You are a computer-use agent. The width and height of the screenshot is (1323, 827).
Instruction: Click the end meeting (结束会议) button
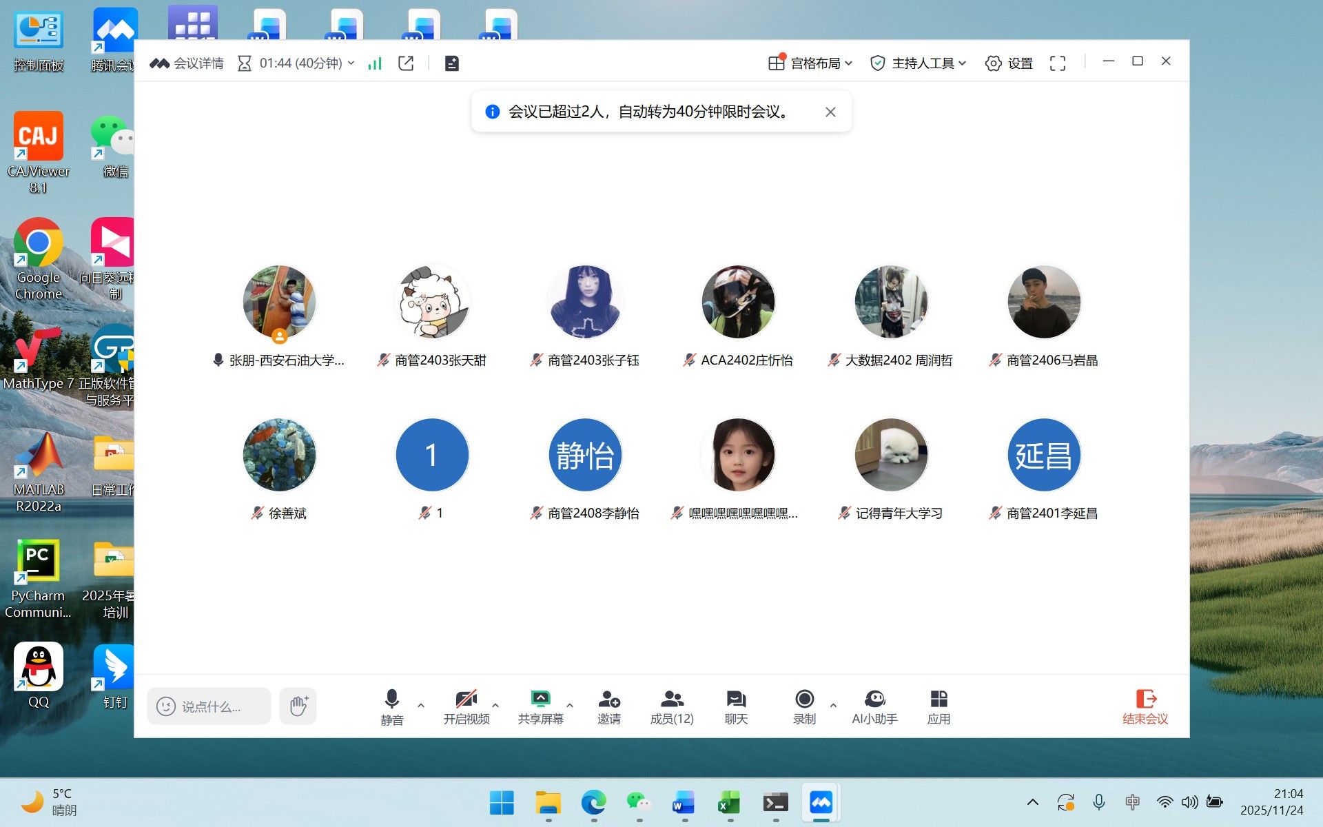1145,706
